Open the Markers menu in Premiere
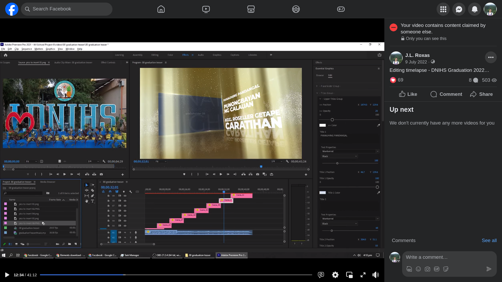 [39, 49]
